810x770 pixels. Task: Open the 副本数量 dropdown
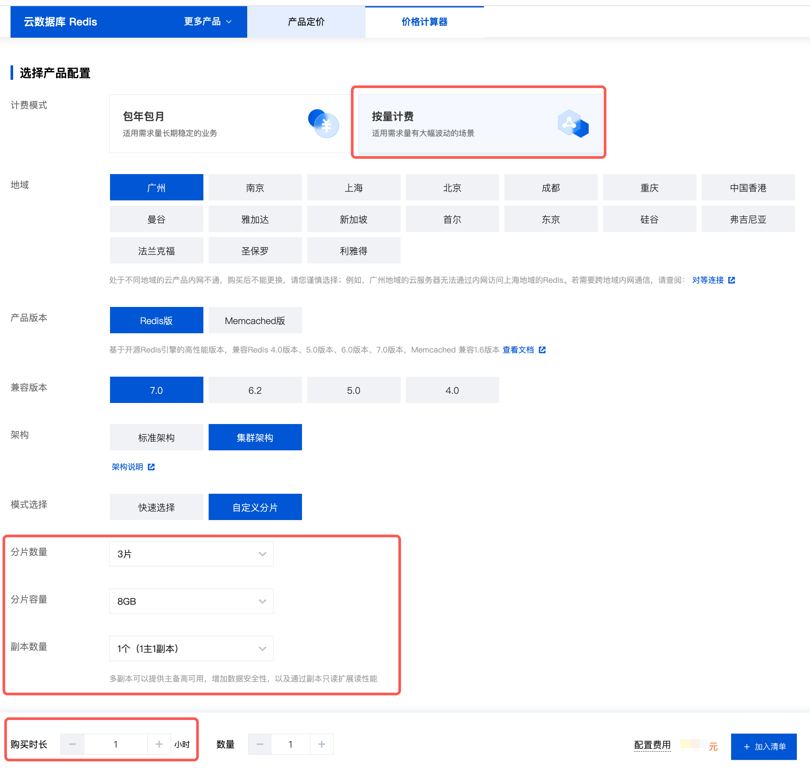pyautogui.click(x=191, y=649)
